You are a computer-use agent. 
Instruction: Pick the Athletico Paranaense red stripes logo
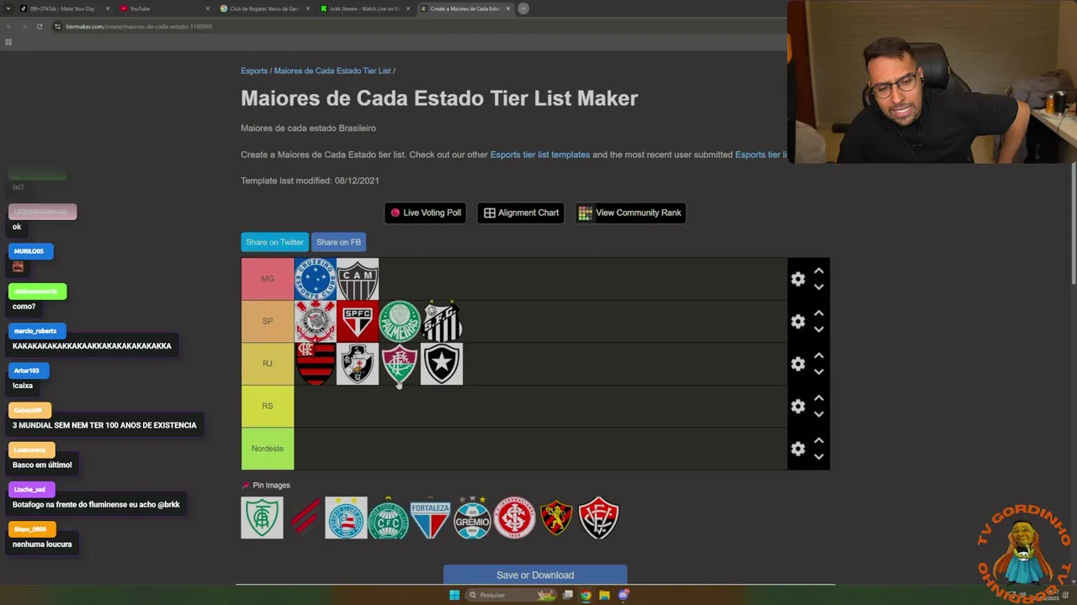pos(304,518)
